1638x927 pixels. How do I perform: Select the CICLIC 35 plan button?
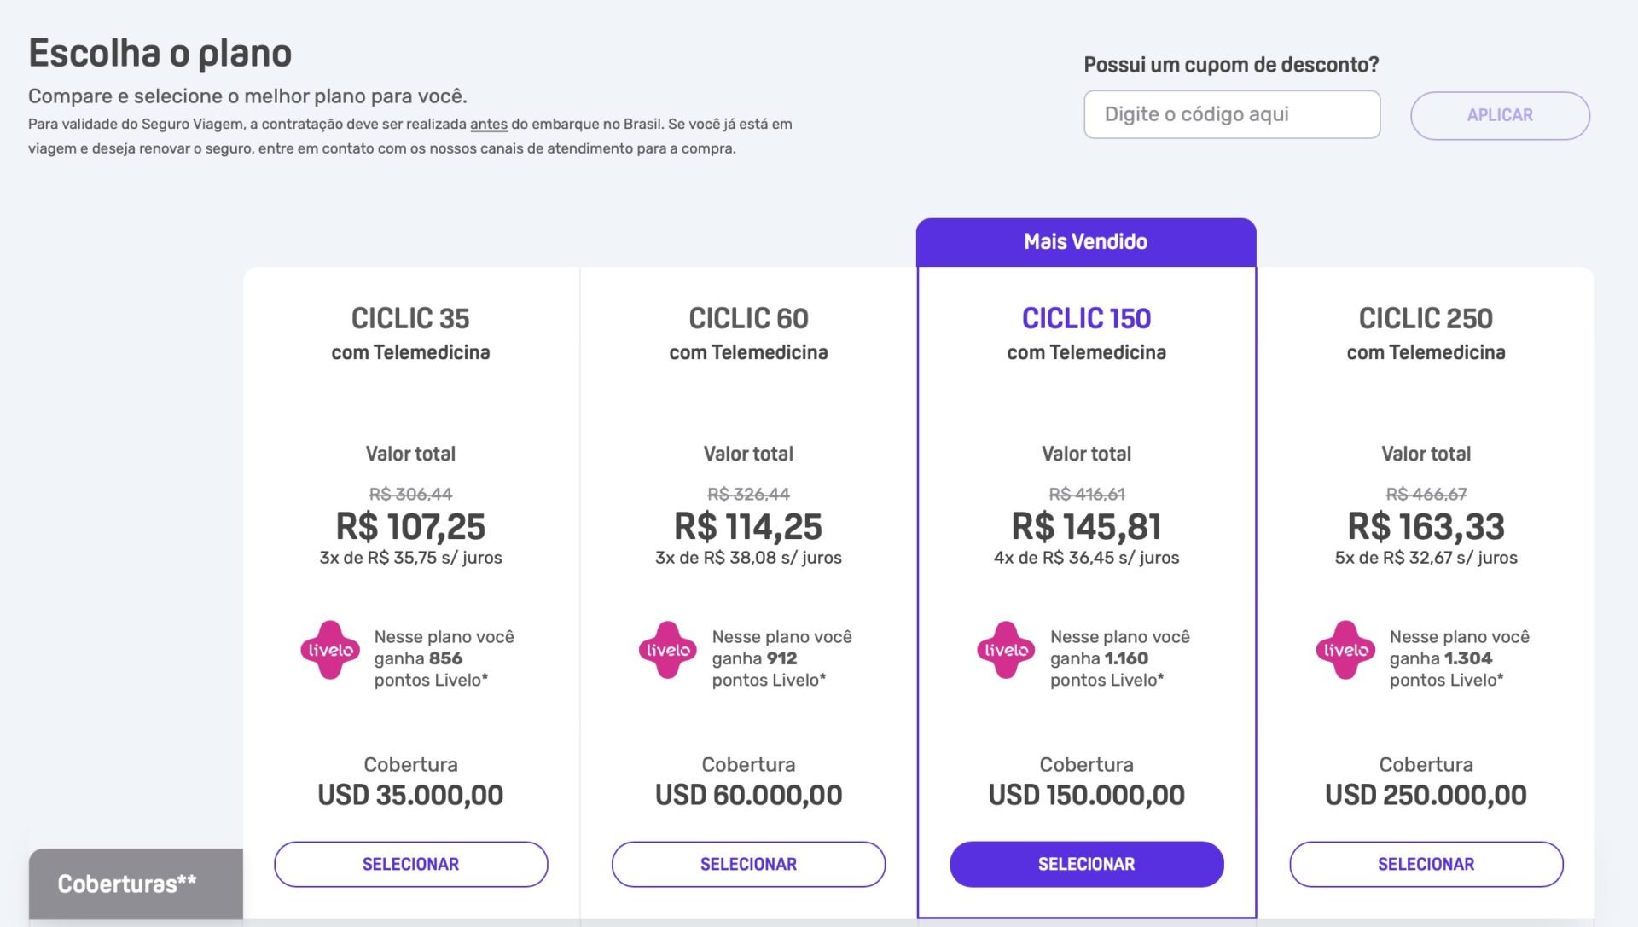tap(410, 864)
